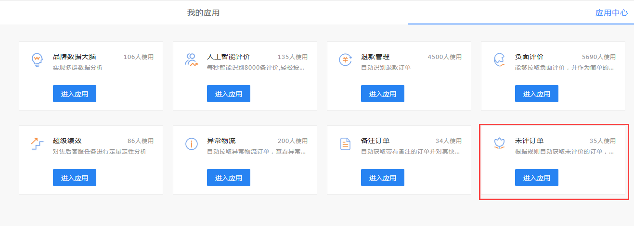
Task: Open 备注订单 using 进入应用 button
Action: click(383, 178)
